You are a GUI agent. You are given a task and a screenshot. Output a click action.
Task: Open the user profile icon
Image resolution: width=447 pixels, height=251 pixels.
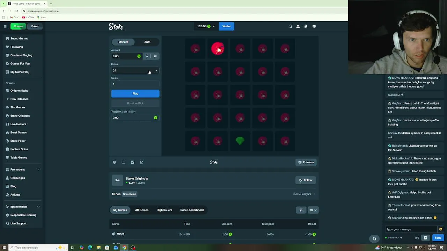(298, 26)
